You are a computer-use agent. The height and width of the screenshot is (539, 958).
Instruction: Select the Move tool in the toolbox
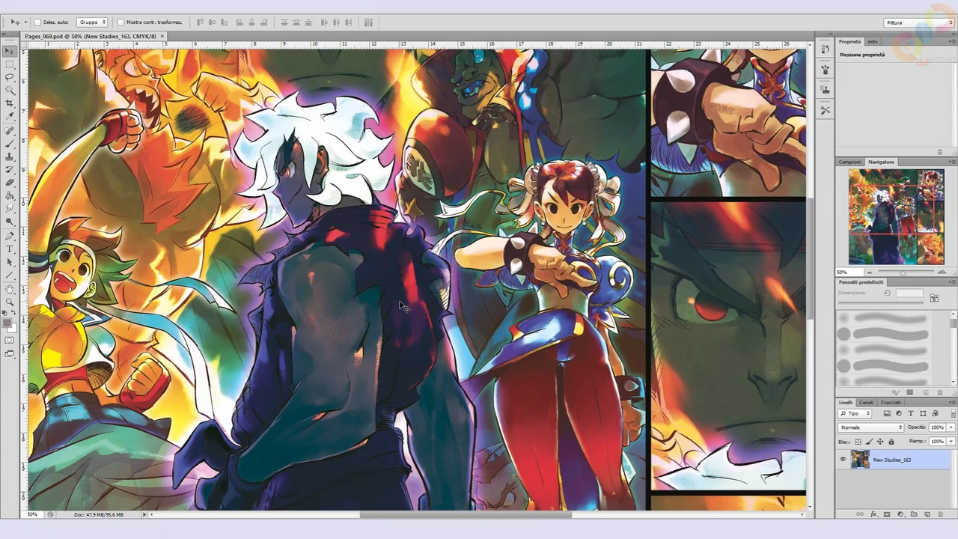10,51
